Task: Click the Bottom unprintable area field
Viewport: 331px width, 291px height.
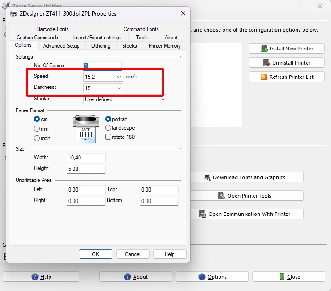Action: (x=159, y=201)
